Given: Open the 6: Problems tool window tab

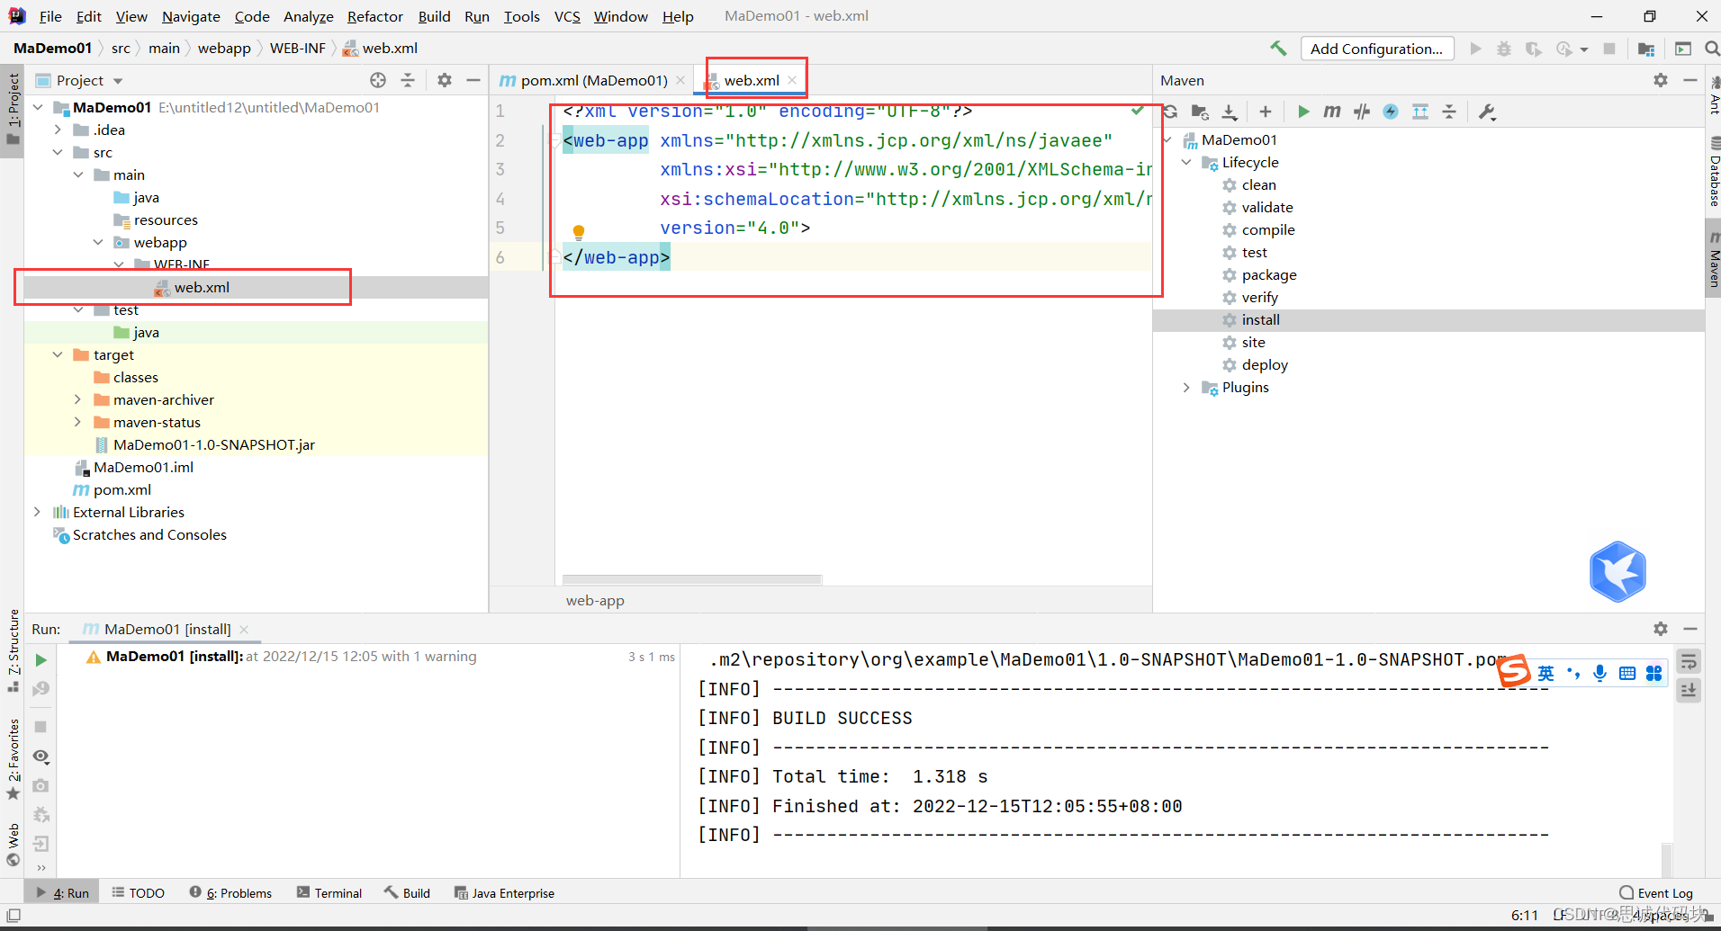Looking at the screenshot, I should click(x=230, y=893).
